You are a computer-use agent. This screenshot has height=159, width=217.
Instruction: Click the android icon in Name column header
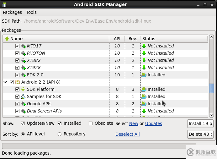(x=7, y=39)
